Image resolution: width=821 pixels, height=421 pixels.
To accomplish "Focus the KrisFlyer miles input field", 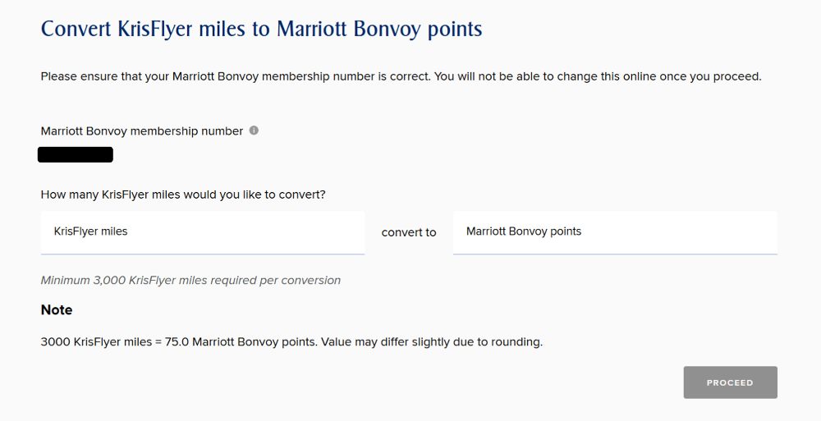I will (203, 232).
